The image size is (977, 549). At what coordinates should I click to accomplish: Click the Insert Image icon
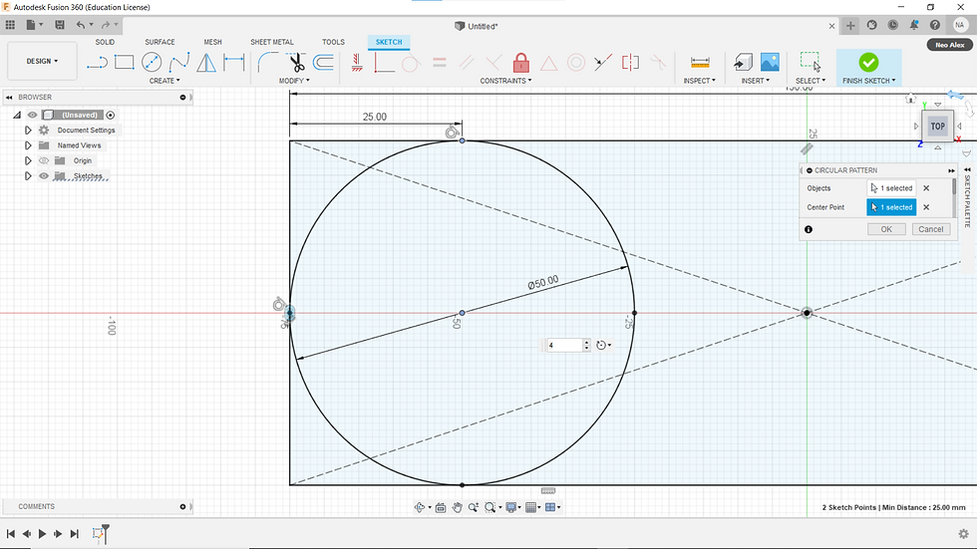pyautogui.click(x=770, y=62)
